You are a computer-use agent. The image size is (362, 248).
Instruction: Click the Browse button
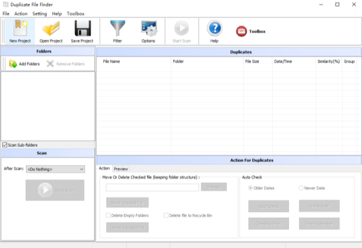(x=214, y=187)
